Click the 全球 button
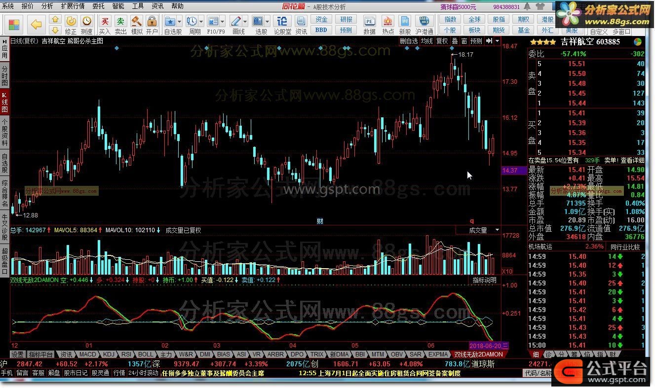This screenshot has width=655, height=388. pos(474,20)
